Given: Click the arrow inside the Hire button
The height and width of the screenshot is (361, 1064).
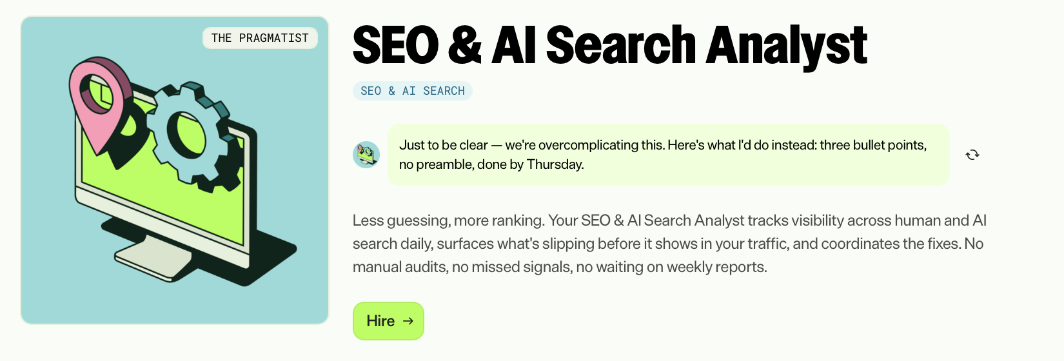Looking at the screenshot, I should pyautogui.click(x=408, y=321).
